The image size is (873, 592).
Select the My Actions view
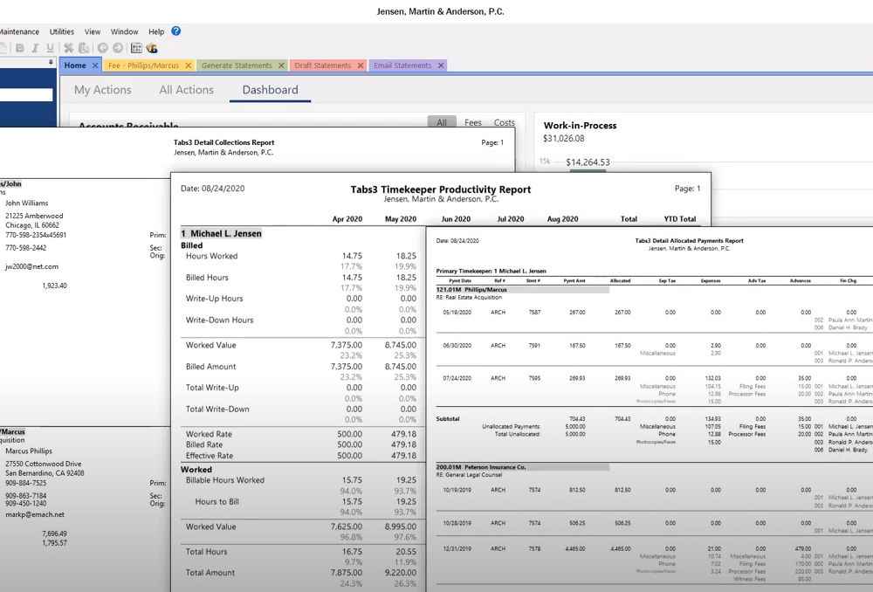103,90
